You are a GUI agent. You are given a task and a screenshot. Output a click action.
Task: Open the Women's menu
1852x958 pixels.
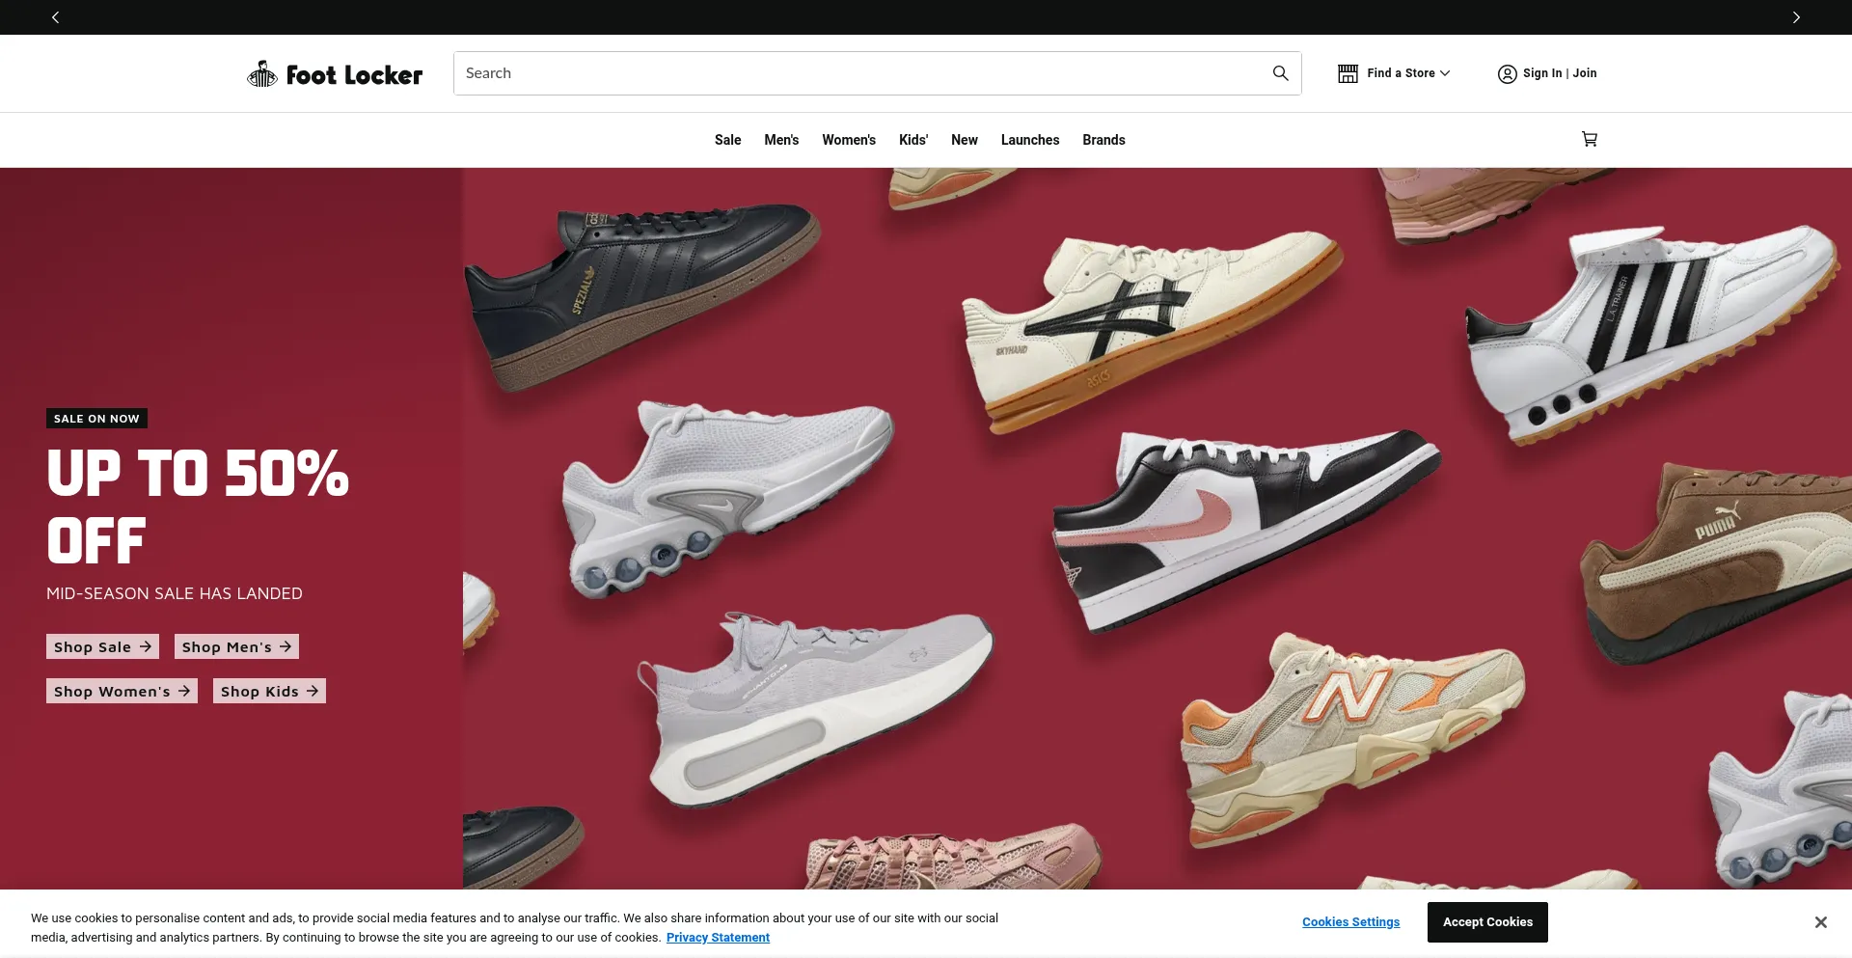pos(849,140)
